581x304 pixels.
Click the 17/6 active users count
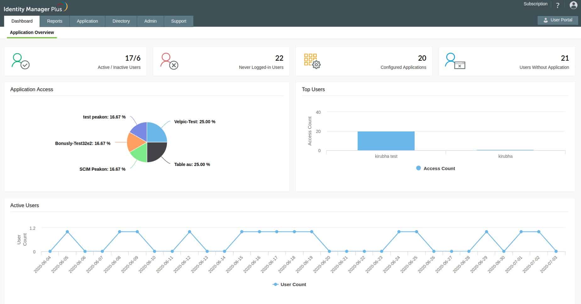click(133, 58)
